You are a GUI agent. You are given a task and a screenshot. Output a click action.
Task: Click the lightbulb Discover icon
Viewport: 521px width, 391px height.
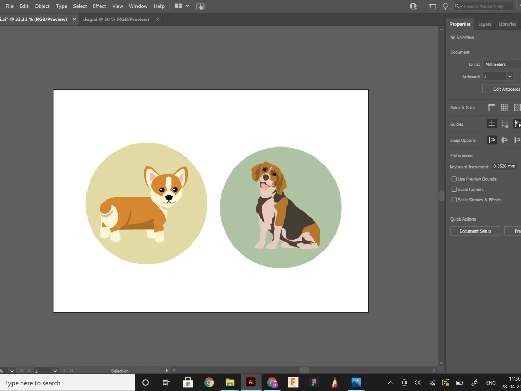tap(446, 6)
